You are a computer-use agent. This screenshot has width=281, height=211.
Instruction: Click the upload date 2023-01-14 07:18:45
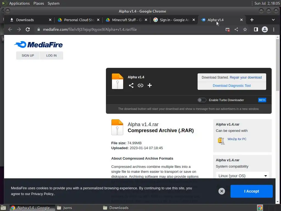[146, 148]
